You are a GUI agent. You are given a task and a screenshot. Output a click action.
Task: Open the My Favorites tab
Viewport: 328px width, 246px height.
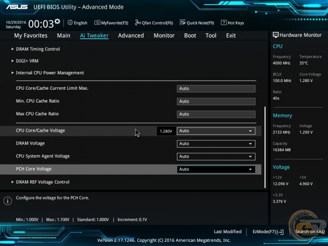point(31,35)
